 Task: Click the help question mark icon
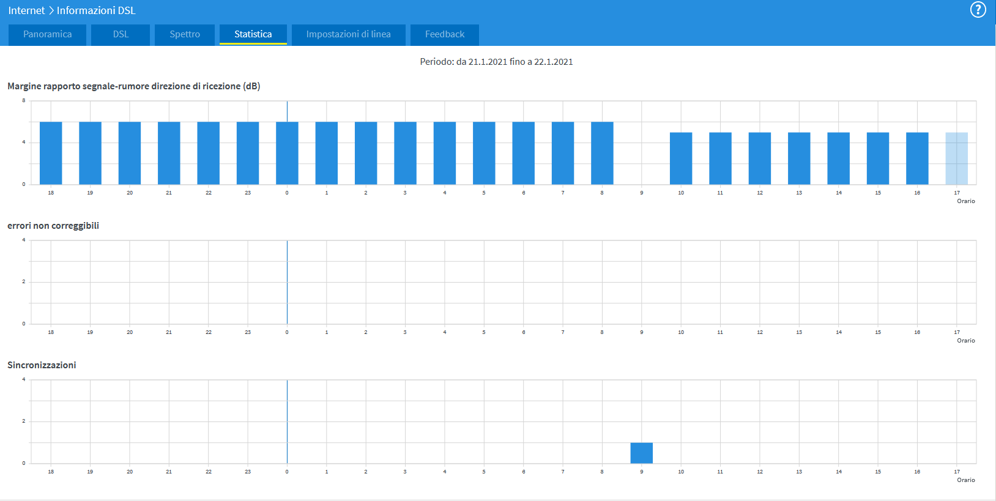coord(978,10)
